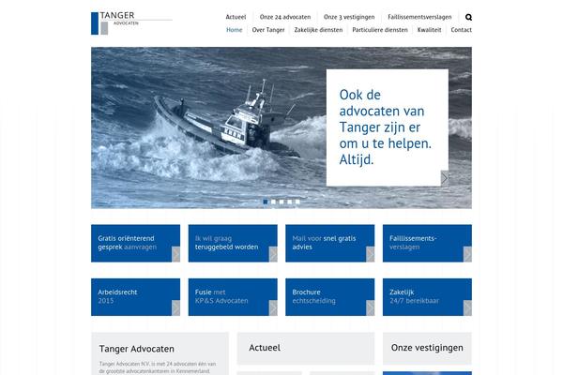This screenshot has width=563, height=375.
Task: Open Onze 24 advocaten menu item
Action: tap(285, 17)
